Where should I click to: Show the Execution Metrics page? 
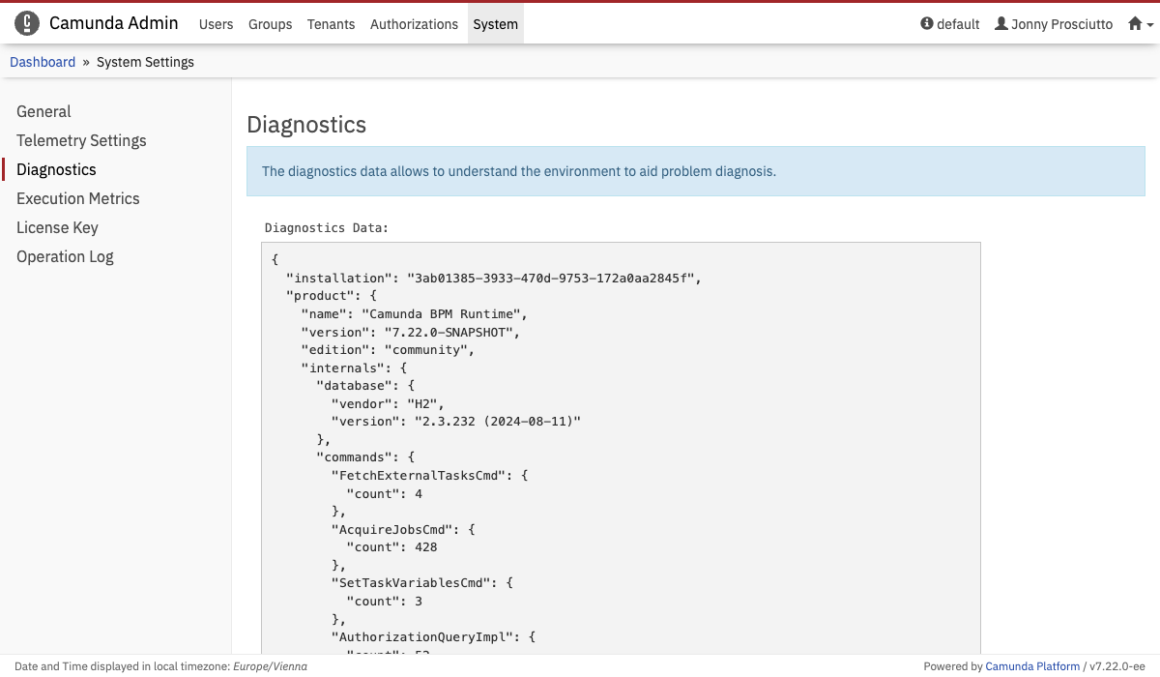tap(78, 198)
